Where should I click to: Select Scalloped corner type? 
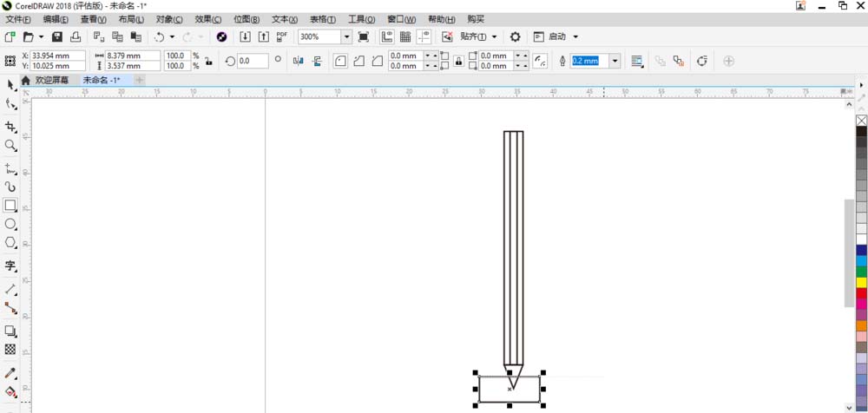coord(359,61)
